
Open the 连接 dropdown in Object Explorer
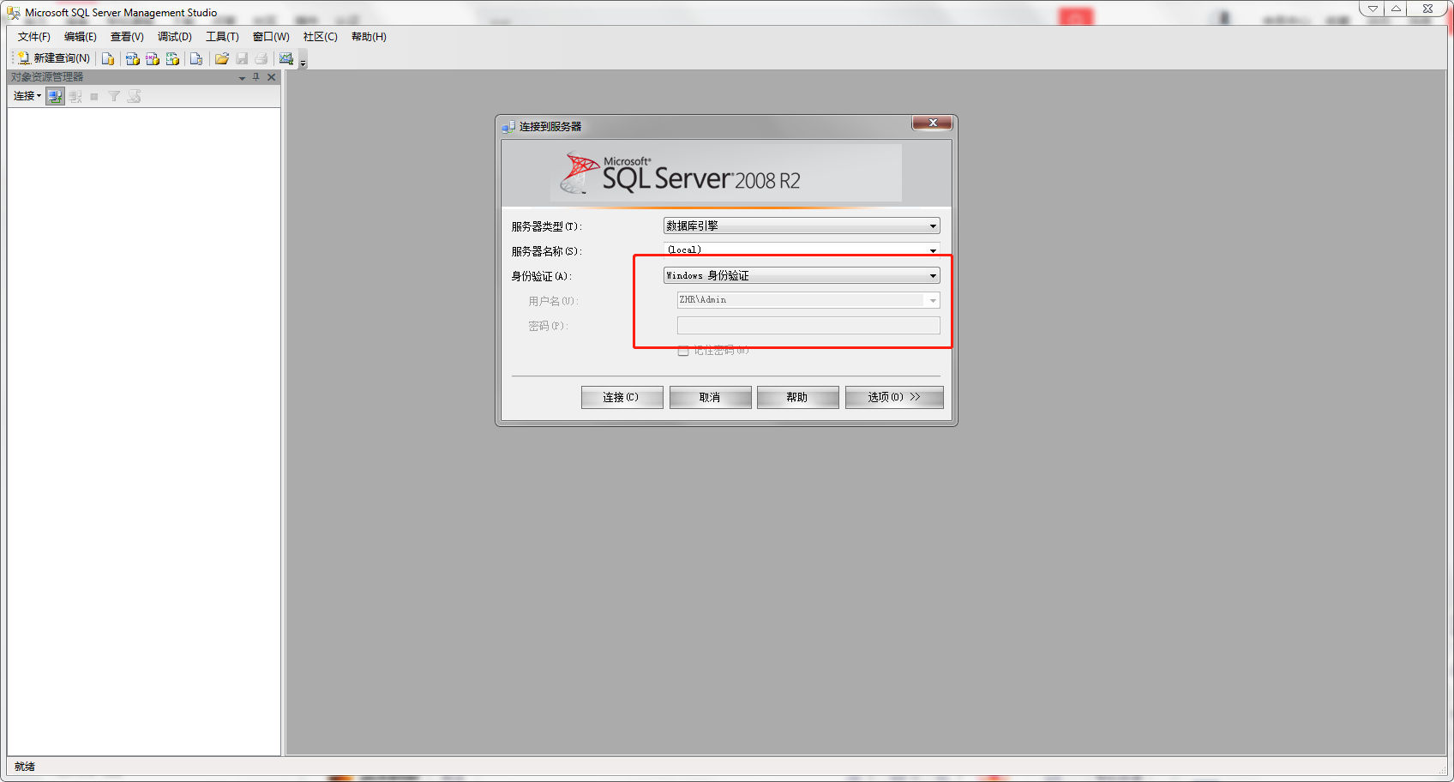tap(26, 95)
